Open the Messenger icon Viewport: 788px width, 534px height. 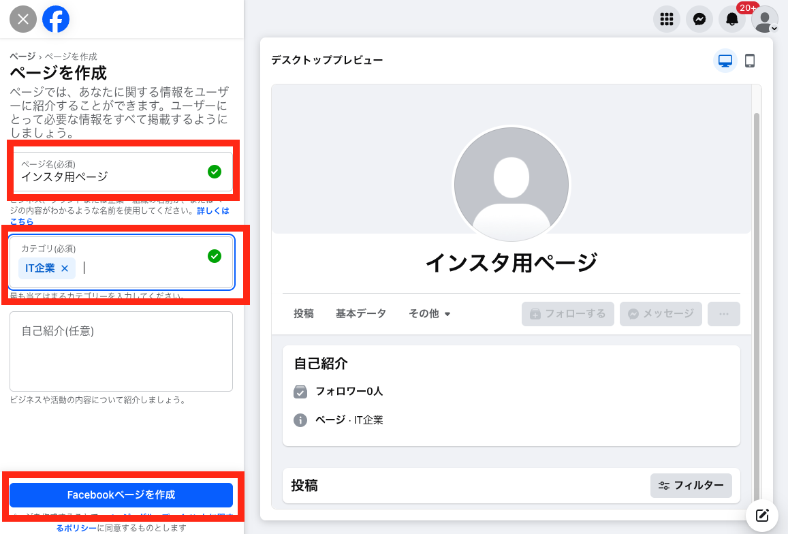(699, 19)
